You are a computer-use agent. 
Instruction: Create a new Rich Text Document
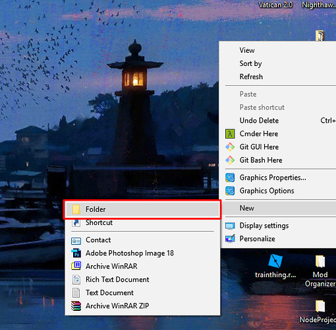[x=142, y=279]
